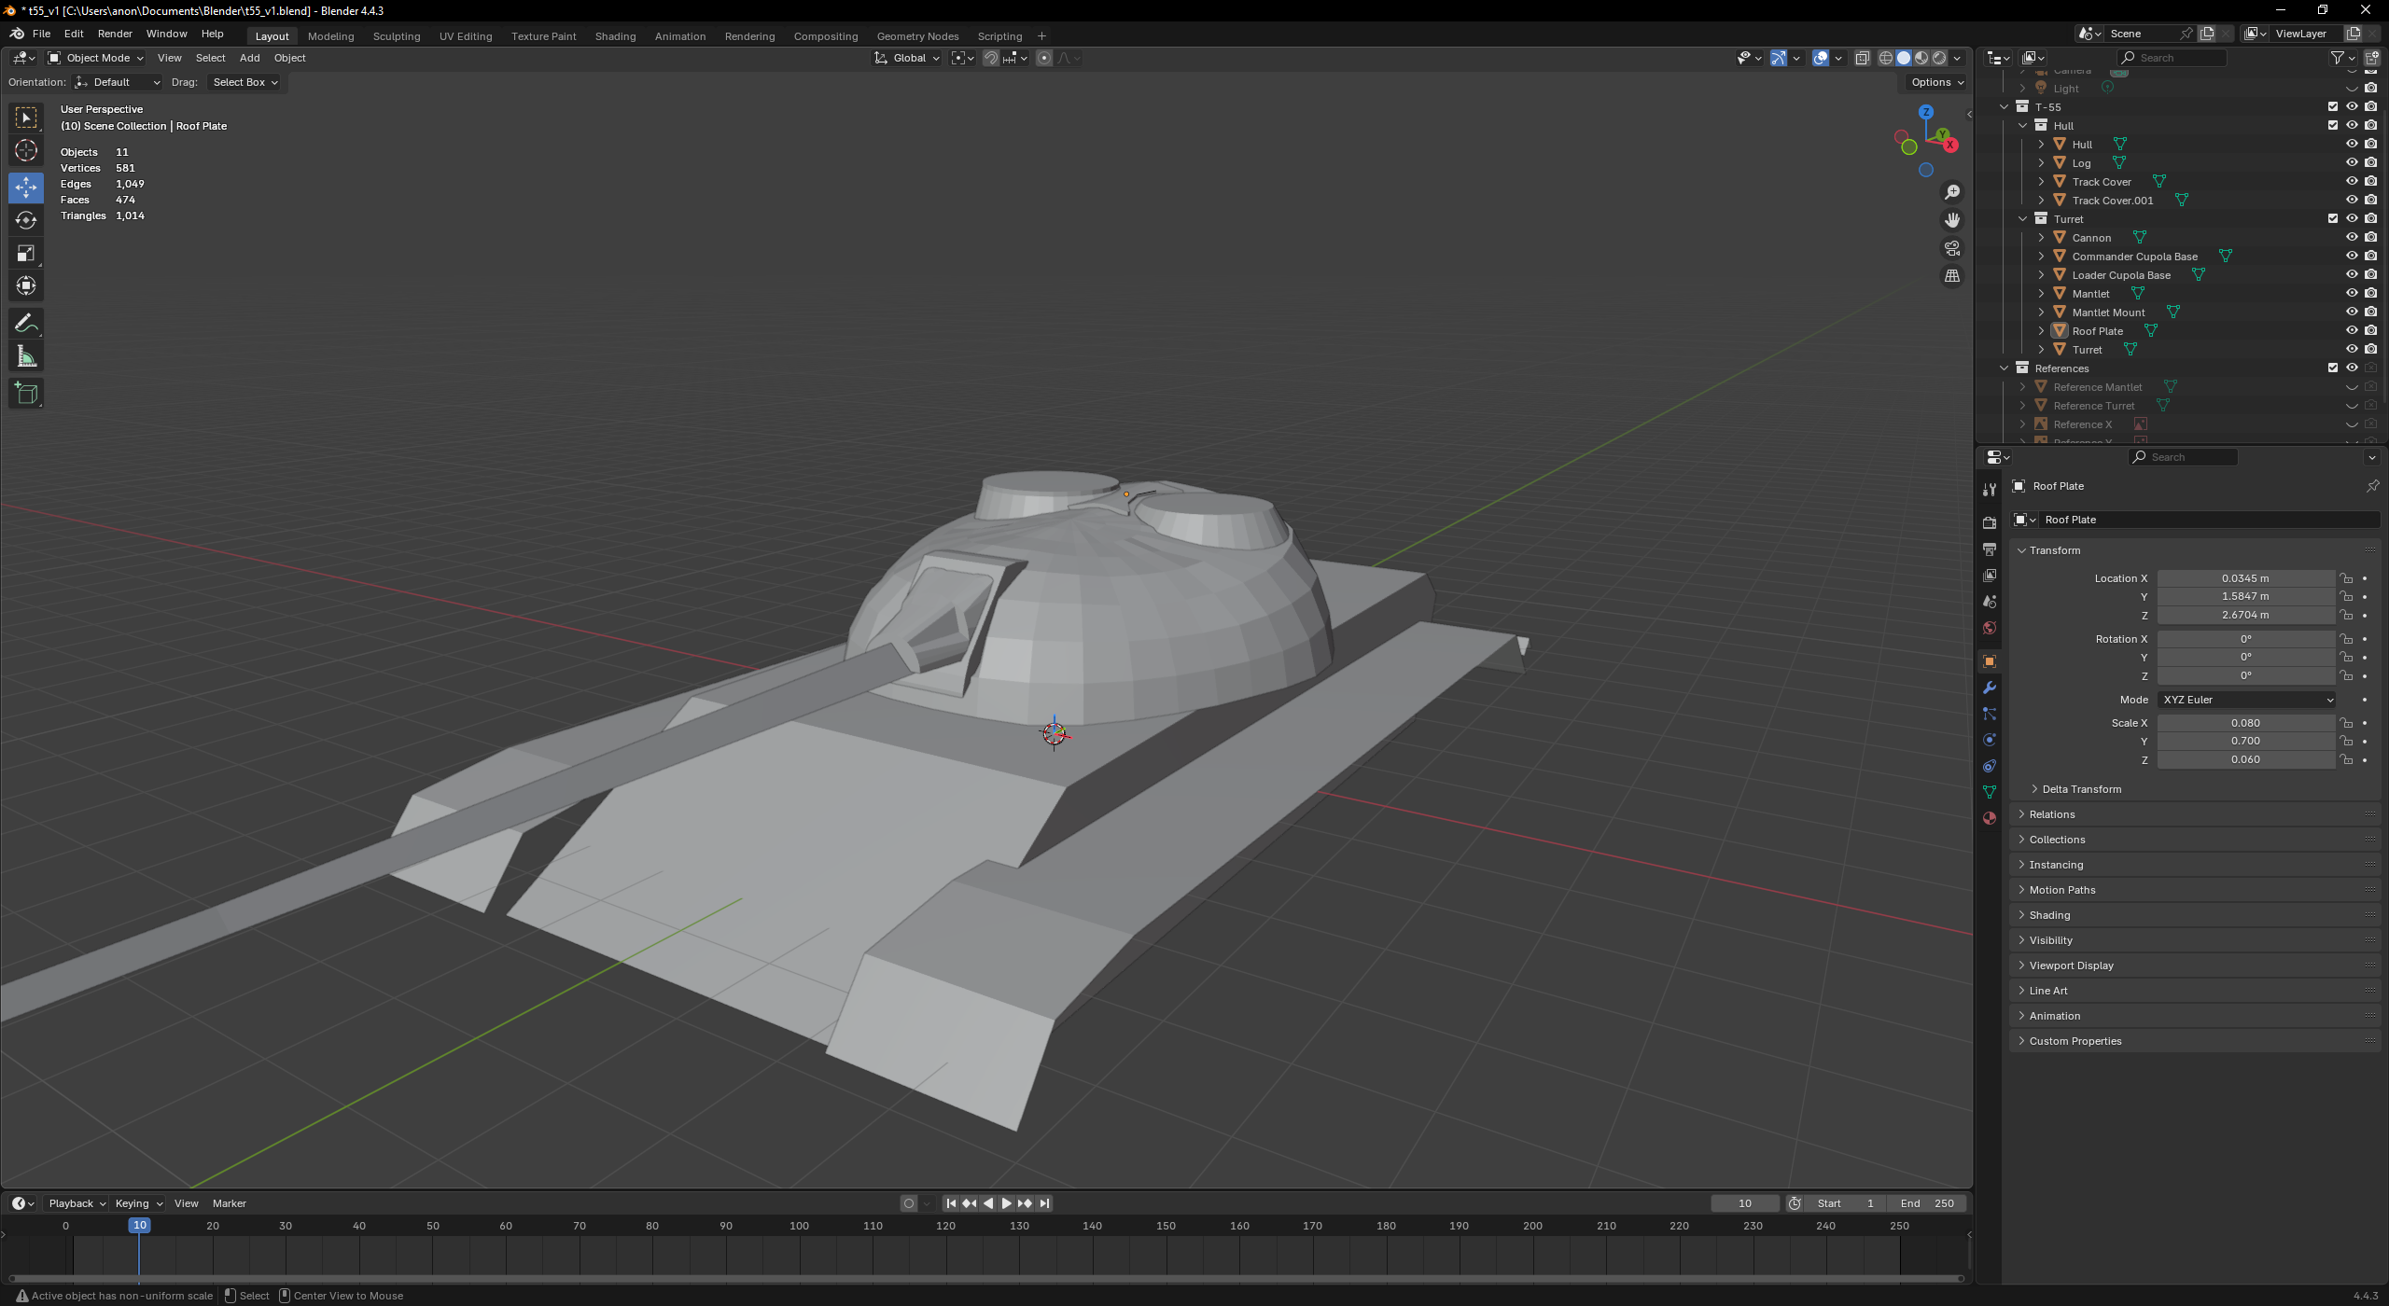Activate the Scale tool
The width and height of the screenshot is (2389, 1306).
click(26, 253)
